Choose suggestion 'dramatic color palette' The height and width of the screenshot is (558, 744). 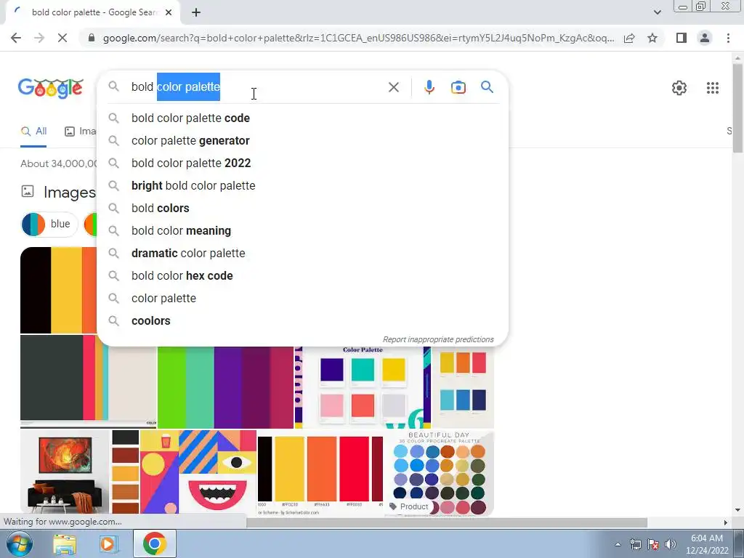303,254
